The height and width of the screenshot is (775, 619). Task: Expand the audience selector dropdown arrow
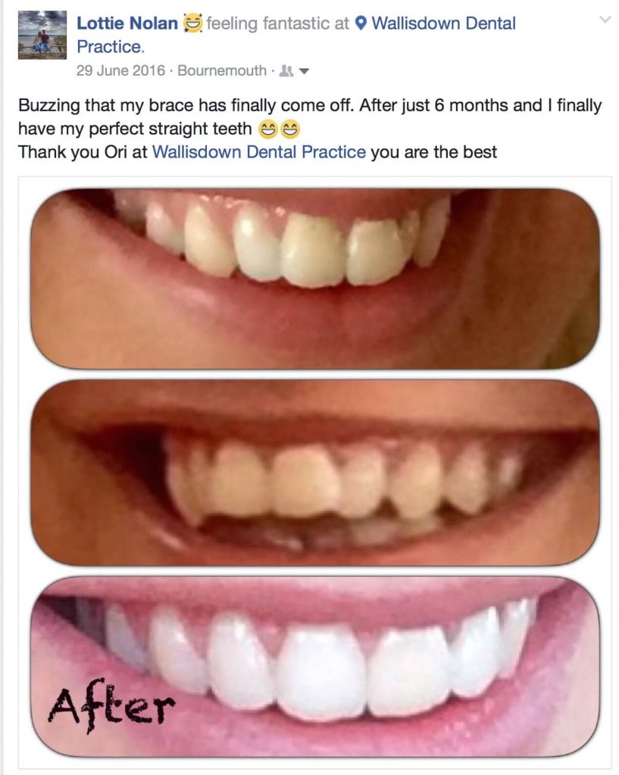(x=305, y=72)
